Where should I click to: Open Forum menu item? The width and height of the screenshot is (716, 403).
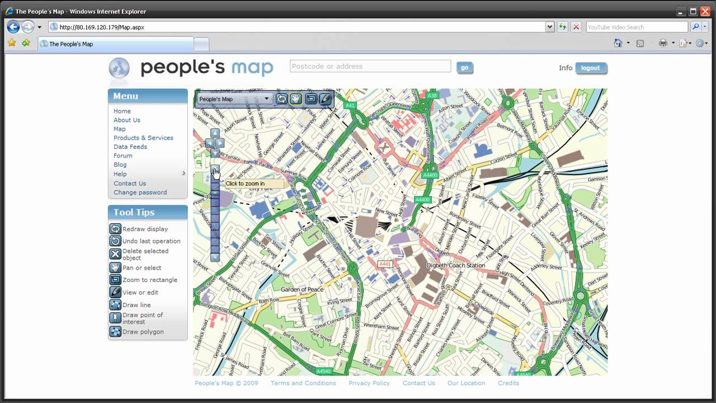123,156
